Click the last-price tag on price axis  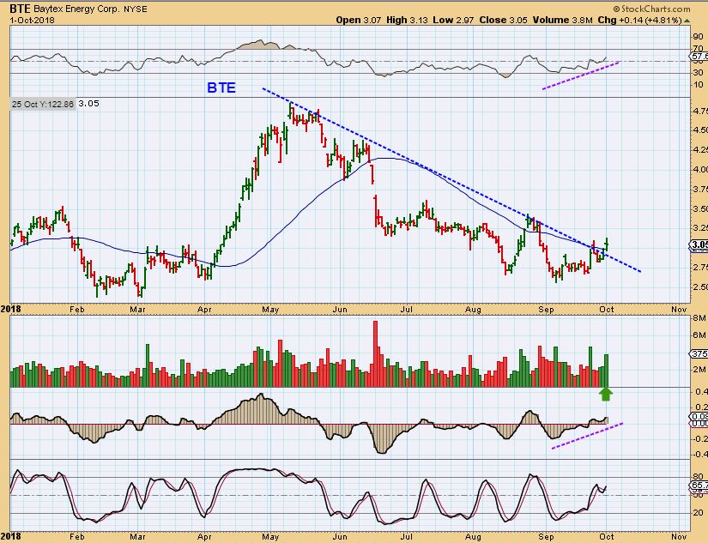pos(699,245)
